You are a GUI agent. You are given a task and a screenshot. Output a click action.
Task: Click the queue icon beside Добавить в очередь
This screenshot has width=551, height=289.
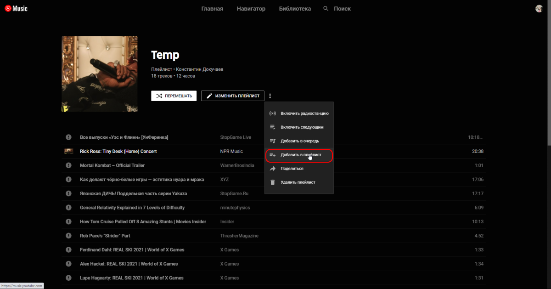pyautogui.click(x=272, y=141)
